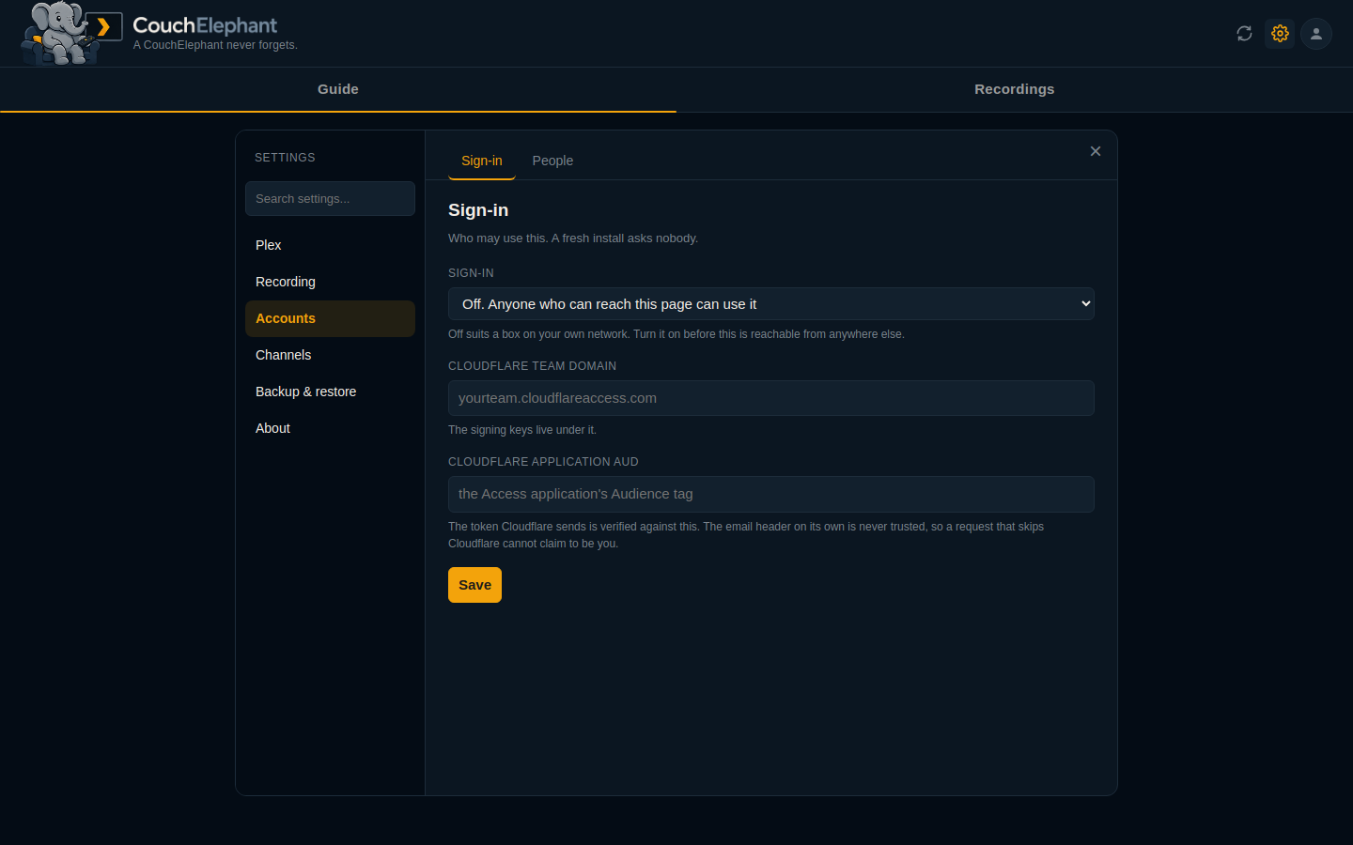
Task: Open the user account avatar icon
Action: pos(1316,34)
